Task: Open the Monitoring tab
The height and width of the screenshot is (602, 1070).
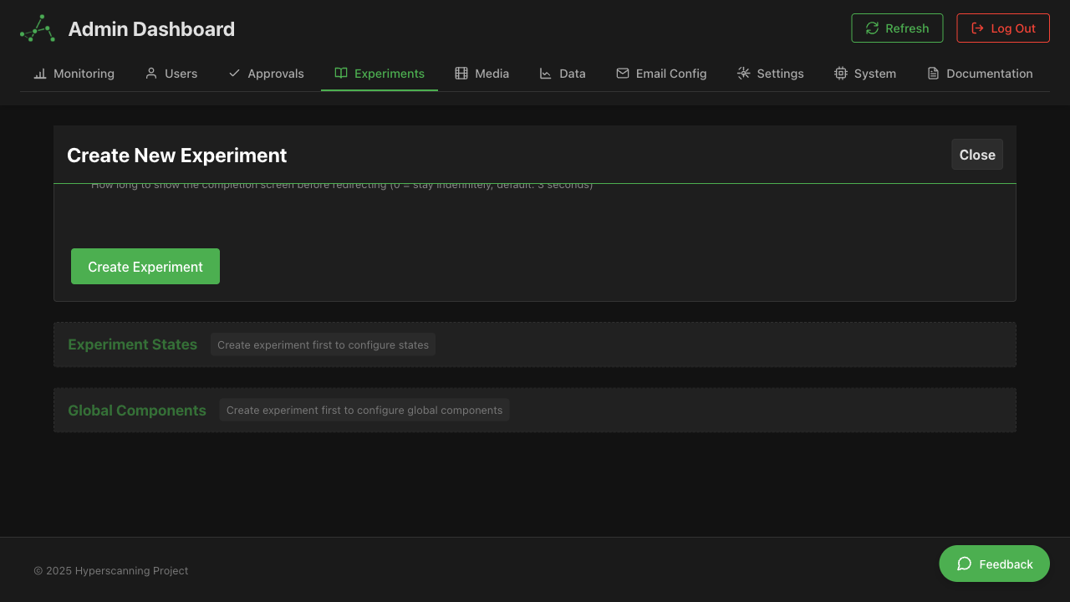Action: click(x=74, y=74)
